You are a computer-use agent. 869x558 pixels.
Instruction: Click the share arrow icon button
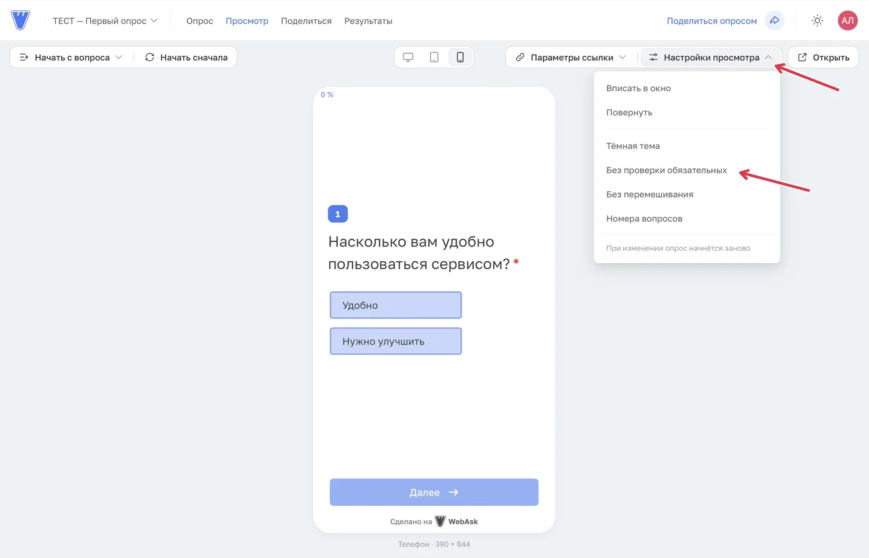775,20
